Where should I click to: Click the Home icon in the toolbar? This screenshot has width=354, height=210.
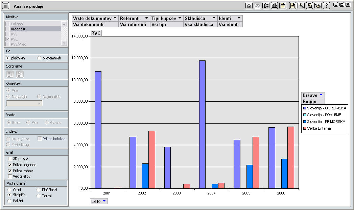[x=249, y=5]
